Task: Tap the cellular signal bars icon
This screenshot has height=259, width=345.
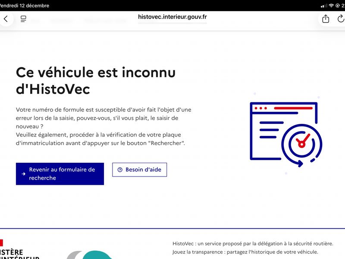Action: (324, 6)
